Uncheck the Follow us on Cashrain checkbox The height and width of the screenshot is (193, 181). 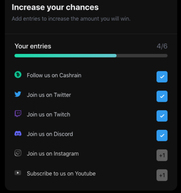(x=162, y=77)
